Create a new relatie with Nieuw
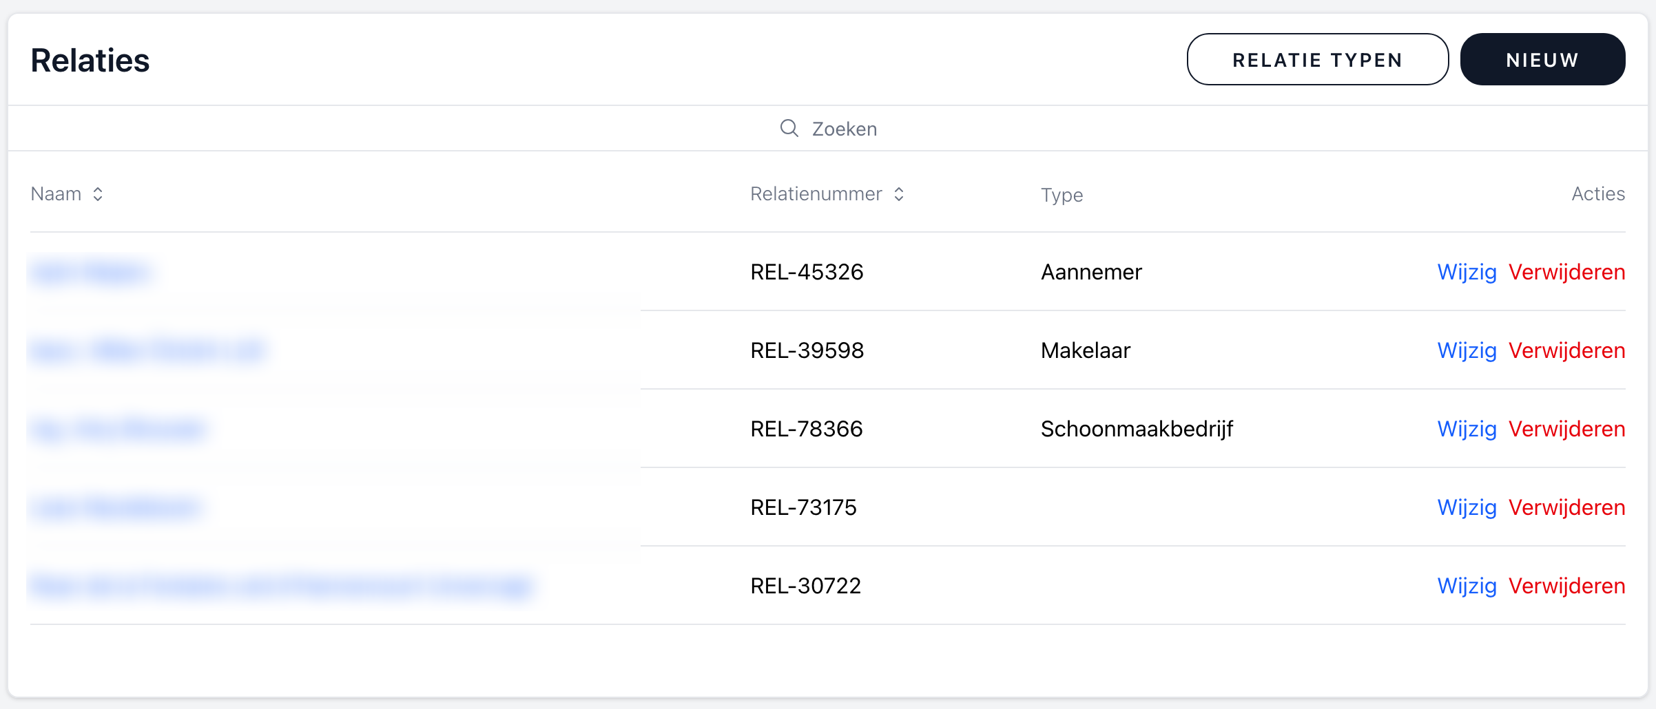The height and width of the screenshot is (709, 1656). (1542, 60)
